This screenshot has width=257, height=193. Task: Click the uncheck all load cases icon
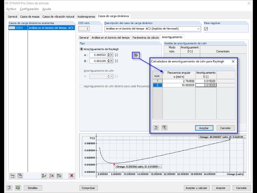coord(52,176)
